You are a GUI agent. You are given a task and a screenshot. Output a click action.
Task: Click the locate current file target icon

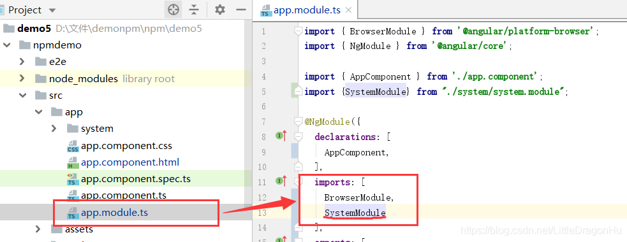(173, 10)
